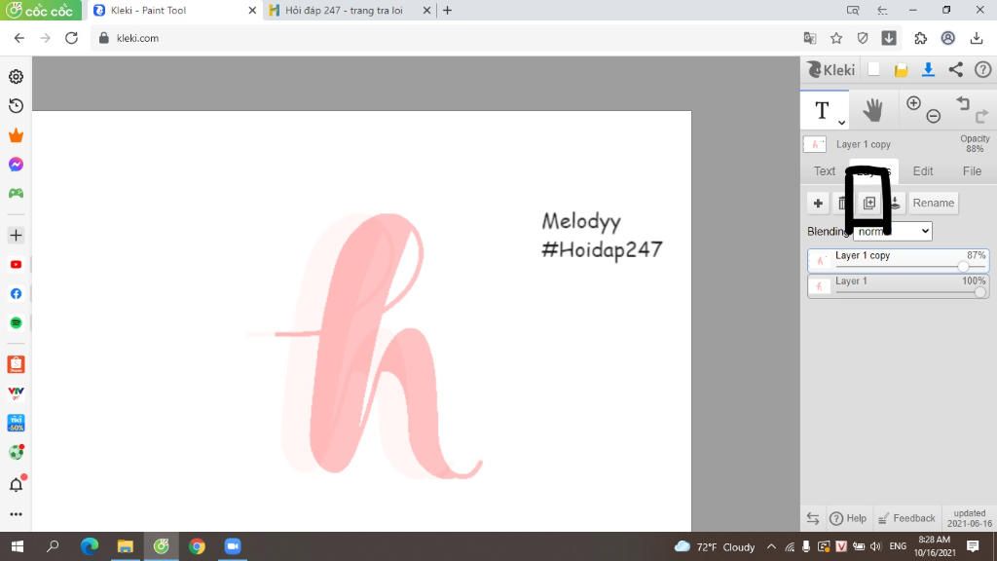Reload the kleki.com page
This screenshot has width=997, height=561.
click(71, 38)
